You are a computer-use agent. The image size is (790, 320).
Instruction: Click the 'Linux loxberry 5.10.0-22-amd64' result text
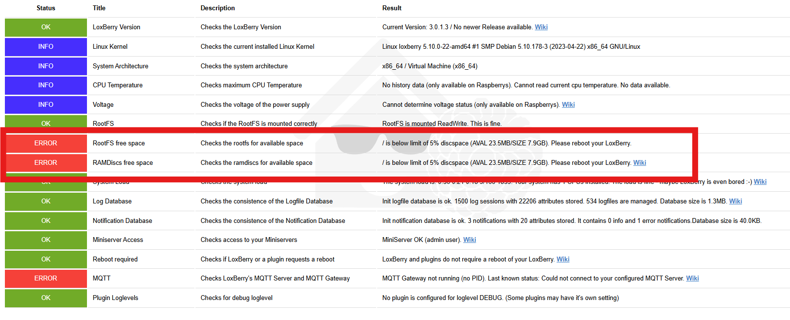(511, 47)
